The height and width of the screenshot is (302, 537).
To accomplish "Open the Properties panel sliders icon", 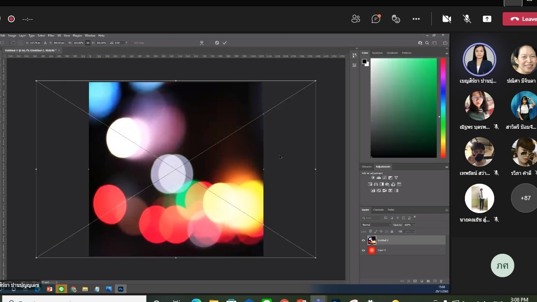I will coord(355,65).
